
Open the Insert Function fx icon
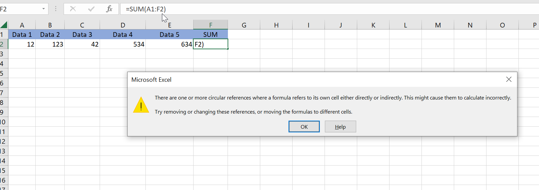[109, 9]
